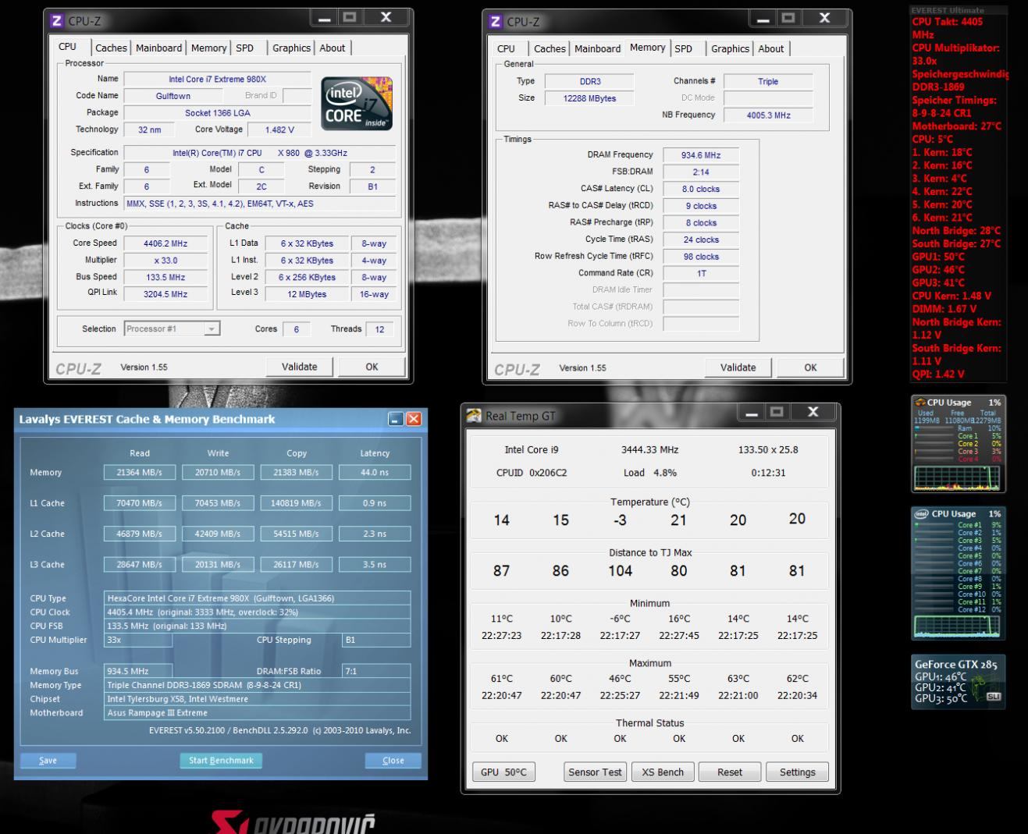Click the Intel Core i7 inside logo

pyautogui.click(x=358, y=102)
